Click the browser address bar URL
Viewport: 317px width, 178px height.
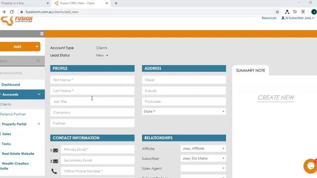52,12
